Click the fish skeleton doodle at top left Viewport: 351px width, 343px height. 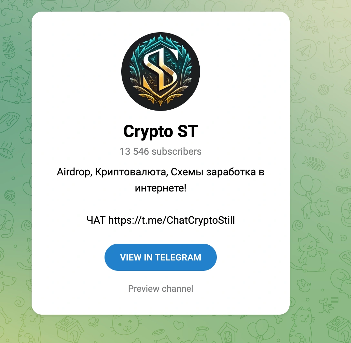click(8, 47)
